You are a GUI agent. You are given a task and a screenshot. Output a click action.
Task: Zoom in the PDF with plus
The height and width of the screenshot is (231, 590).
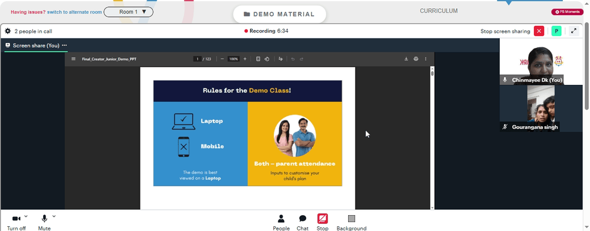coord(245,59)
